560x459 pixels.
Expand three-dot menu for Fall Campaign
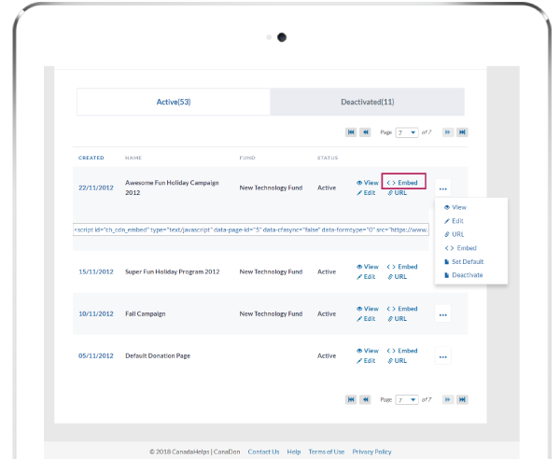[443, 314]
